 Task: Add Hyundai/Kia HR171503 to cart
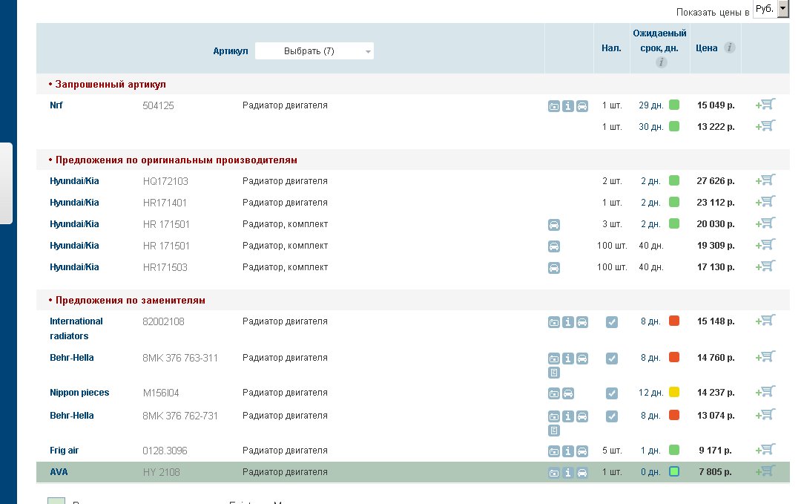(765, 267)
